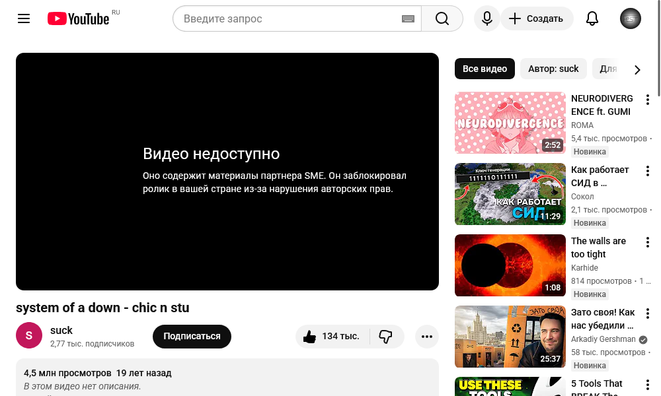Click the magnifier search button
The height and width of the screenshot is (396, 661).
[442, 18]
